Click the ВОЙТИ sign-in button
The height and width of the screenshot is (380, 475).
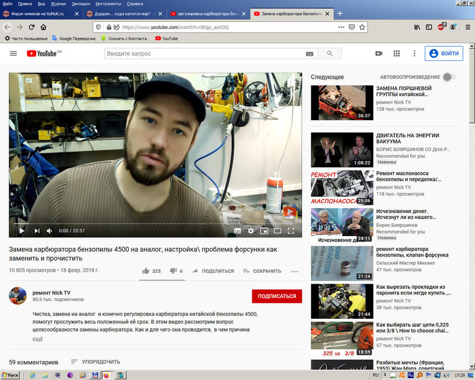tap(444, 53)
